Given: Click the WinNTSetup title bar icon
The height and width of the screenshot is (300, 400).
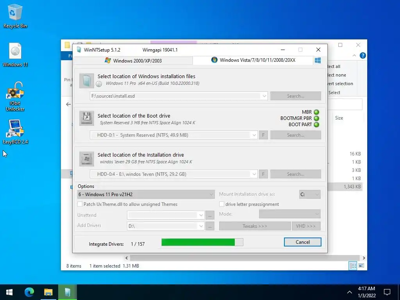Looking at the screenshot, I should click(79, 50).
